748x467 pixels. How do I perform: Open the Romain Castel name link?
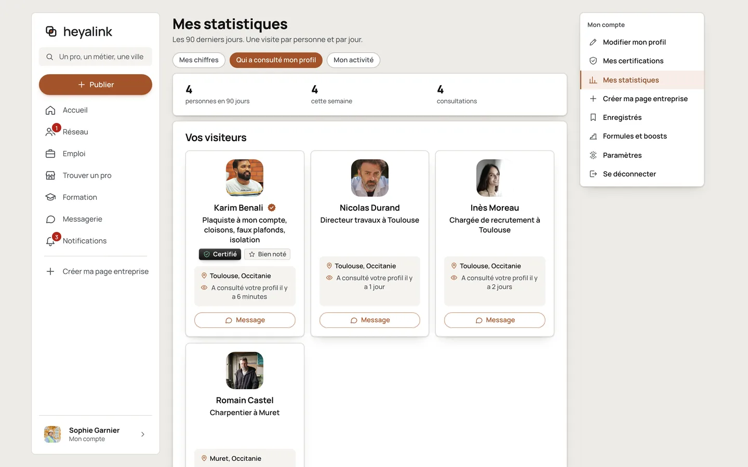click(x=245, y=401)
